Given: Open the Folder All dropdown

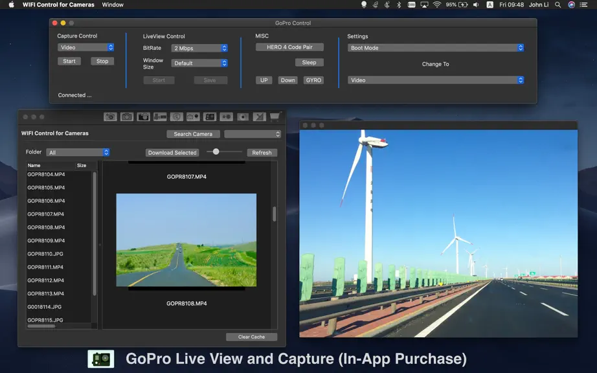Looking at the screenshot, I should coord(78,152).
